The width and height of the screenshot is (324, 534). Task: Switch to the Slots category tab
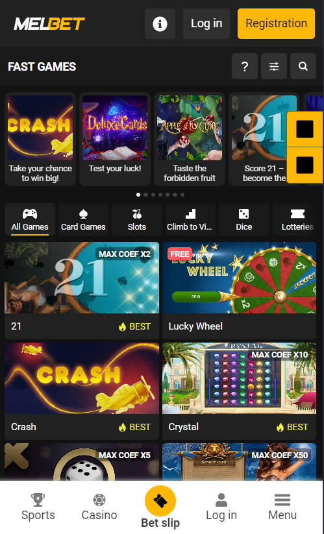136,219
